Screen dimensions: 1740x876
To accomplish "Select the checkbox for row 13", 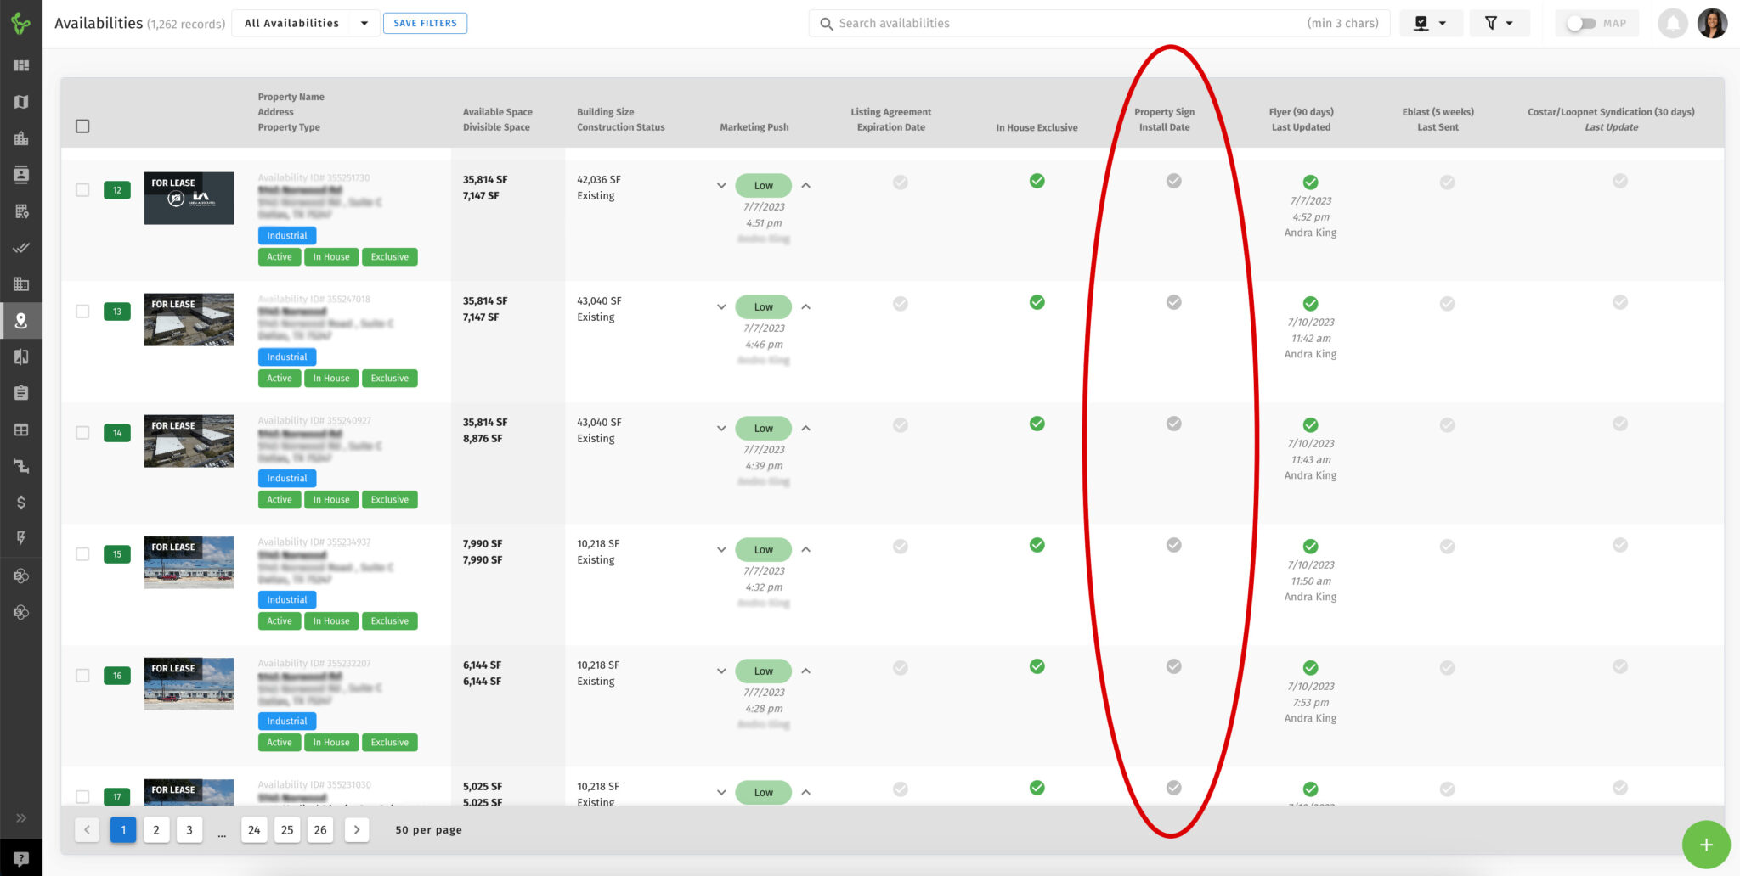I will tap(82, 312).
